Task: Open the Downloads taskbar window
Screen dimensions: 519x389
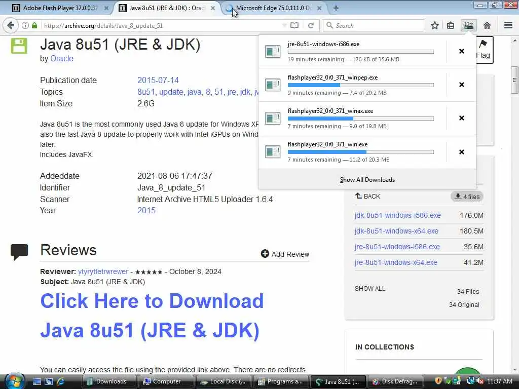Action: (109, 381)
